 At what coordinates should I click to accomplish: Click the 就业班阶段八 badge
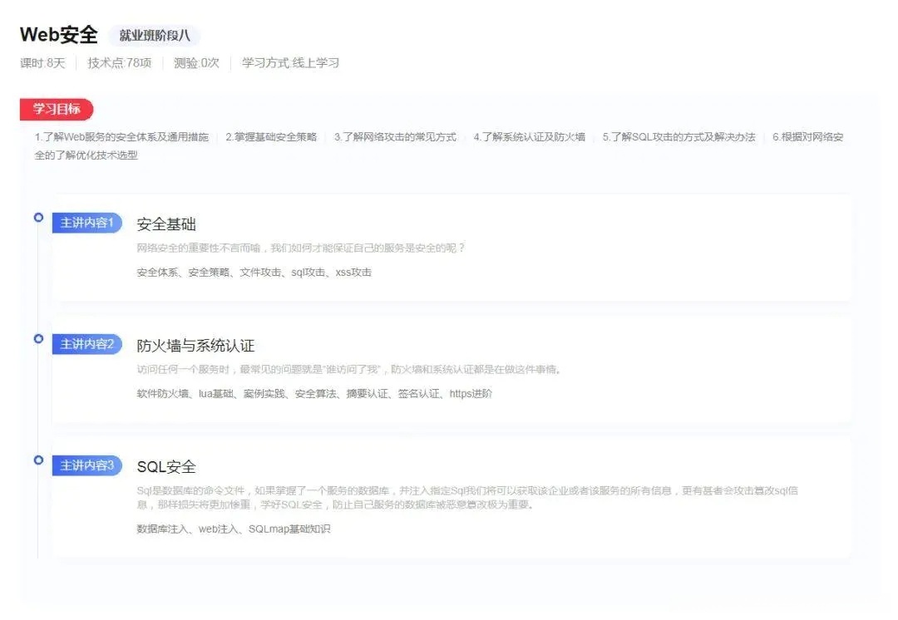pyautogui.click(x=155, y=37)
